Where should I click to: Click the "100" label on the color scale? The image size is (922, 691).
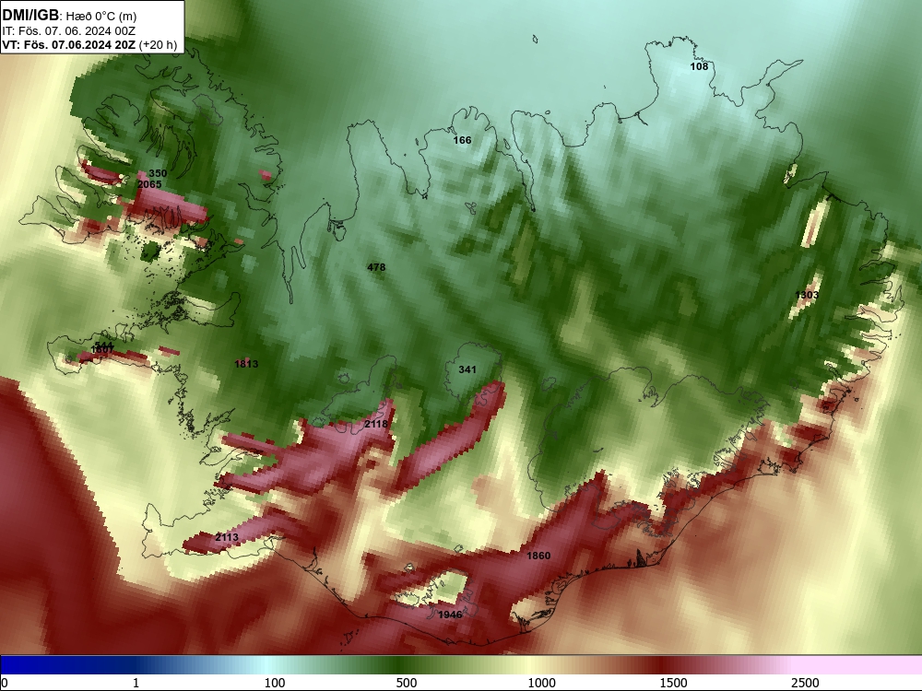coord(275,683)
